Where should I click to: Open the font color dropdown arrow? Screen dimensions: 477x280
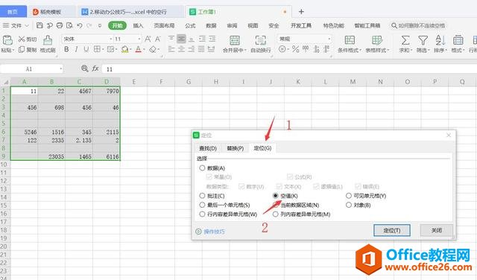point(144,49)
